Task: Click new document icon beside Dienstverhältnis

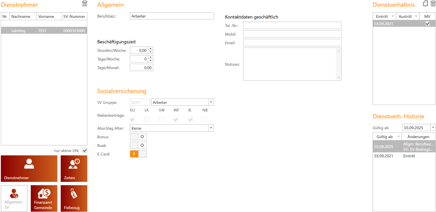Action: [425, 4]
